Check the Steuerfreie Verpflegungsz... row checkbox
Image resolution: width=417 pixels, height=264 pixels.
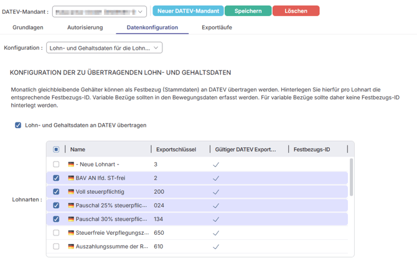coord(56,233)
